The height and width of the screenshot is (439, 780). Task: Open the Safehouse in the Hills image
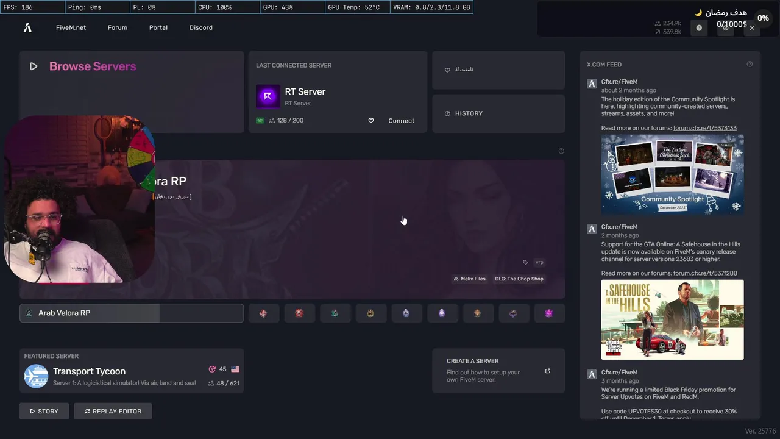[x=672, y=319]
